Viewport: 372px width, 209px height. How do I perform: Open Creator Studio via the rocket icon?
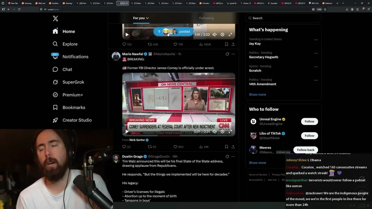(x=55, y=120)
